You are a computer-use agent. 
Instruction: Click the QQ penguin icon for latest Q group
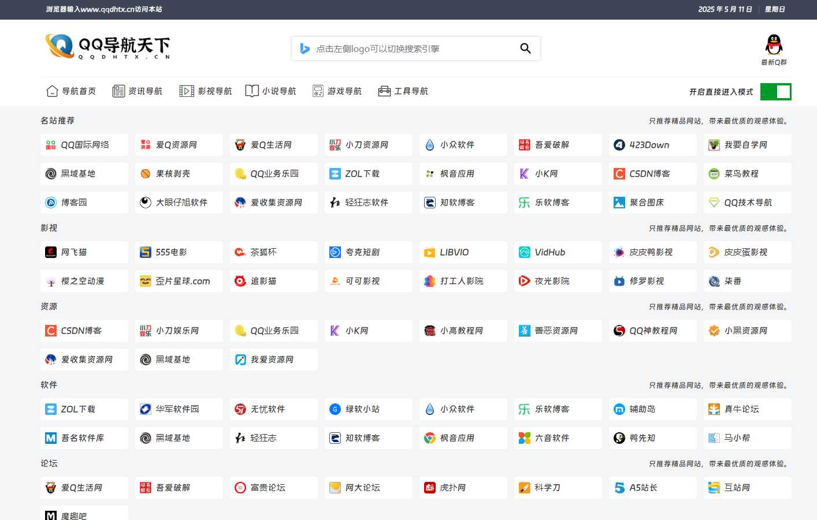click(x=774, y=44)
